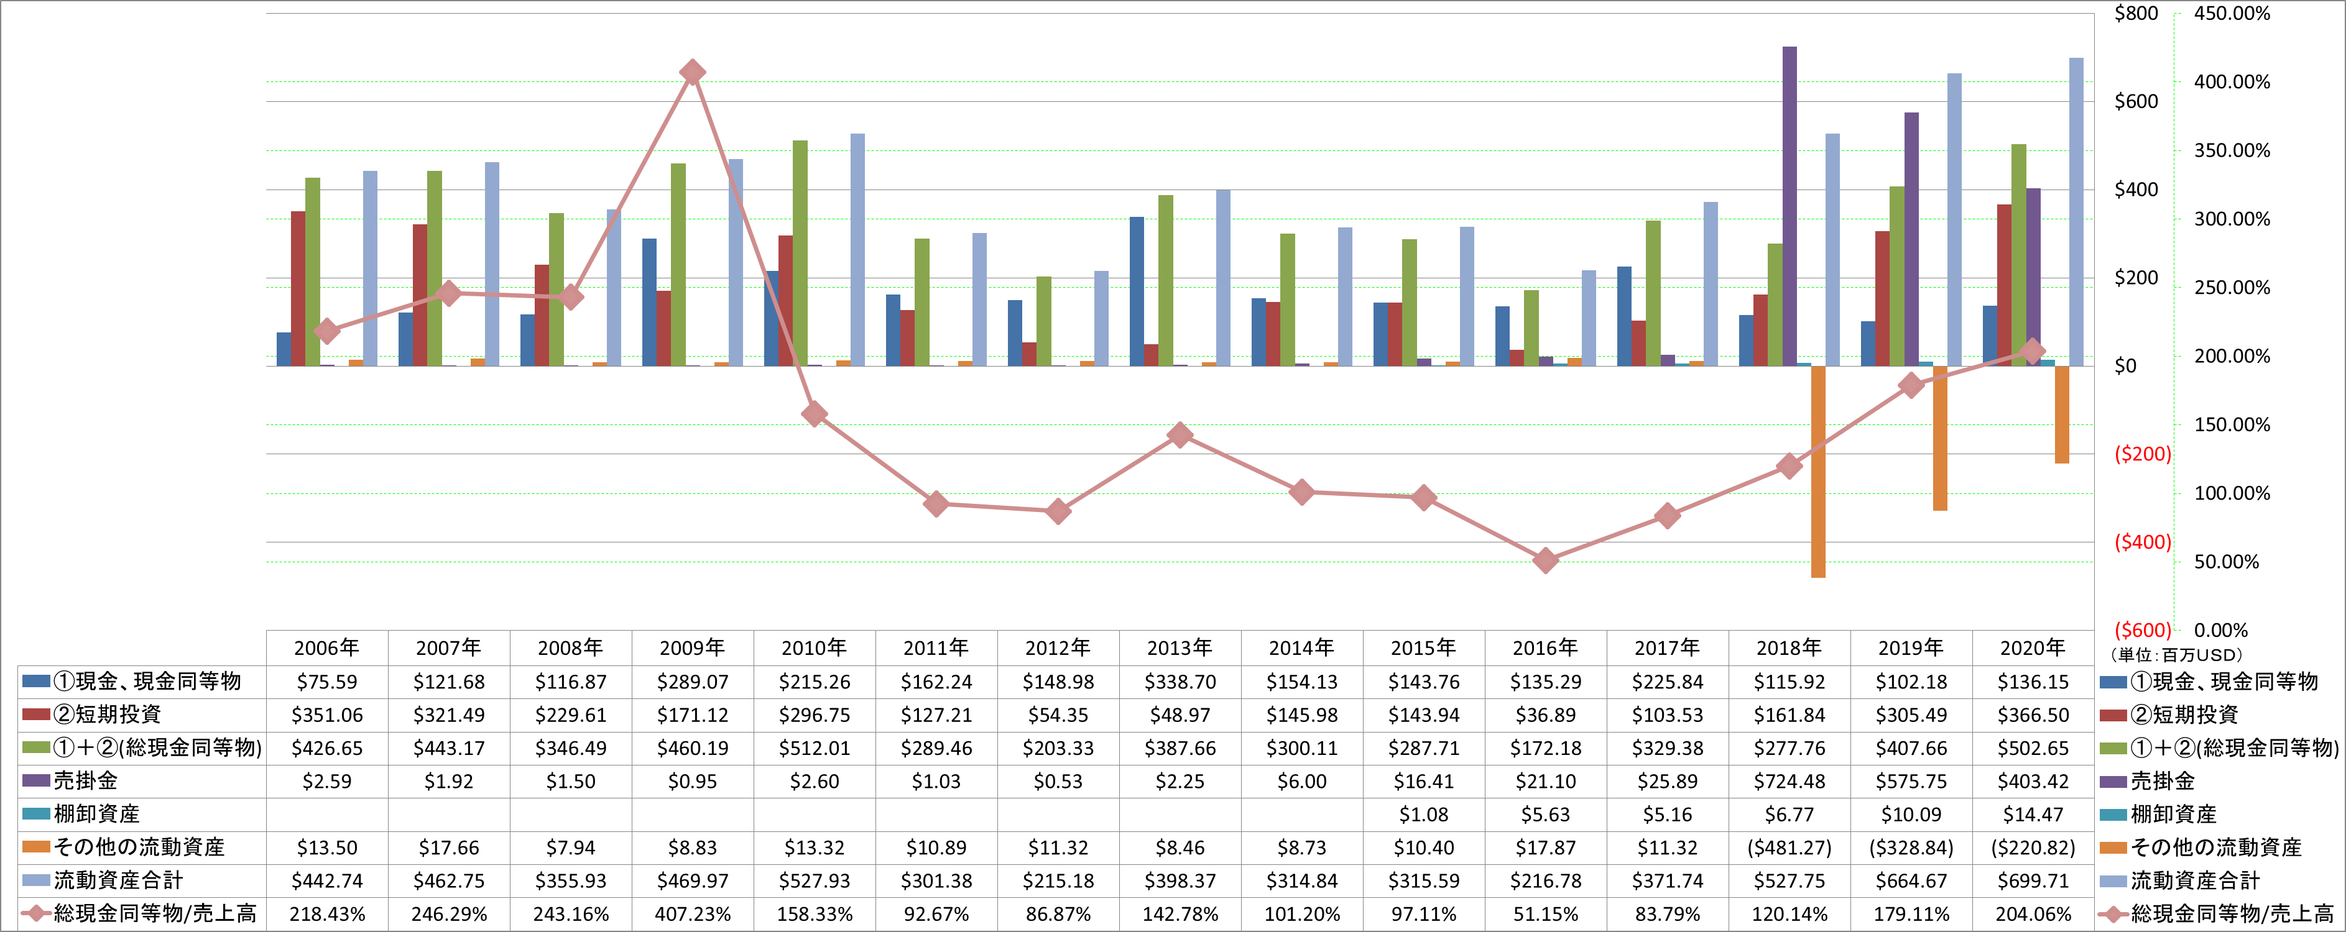Click the 450.00% secondary axis label
Viewport: 2346px width, 932px height.
pos(2232,13)
